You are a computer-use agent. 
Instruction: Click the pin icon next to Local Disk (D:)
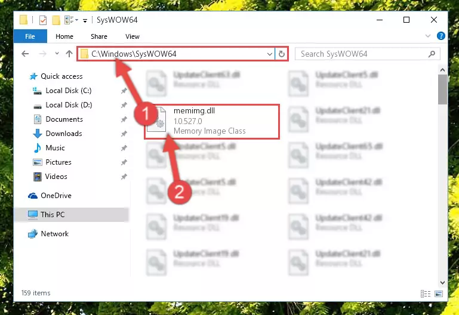pos(124,105)
